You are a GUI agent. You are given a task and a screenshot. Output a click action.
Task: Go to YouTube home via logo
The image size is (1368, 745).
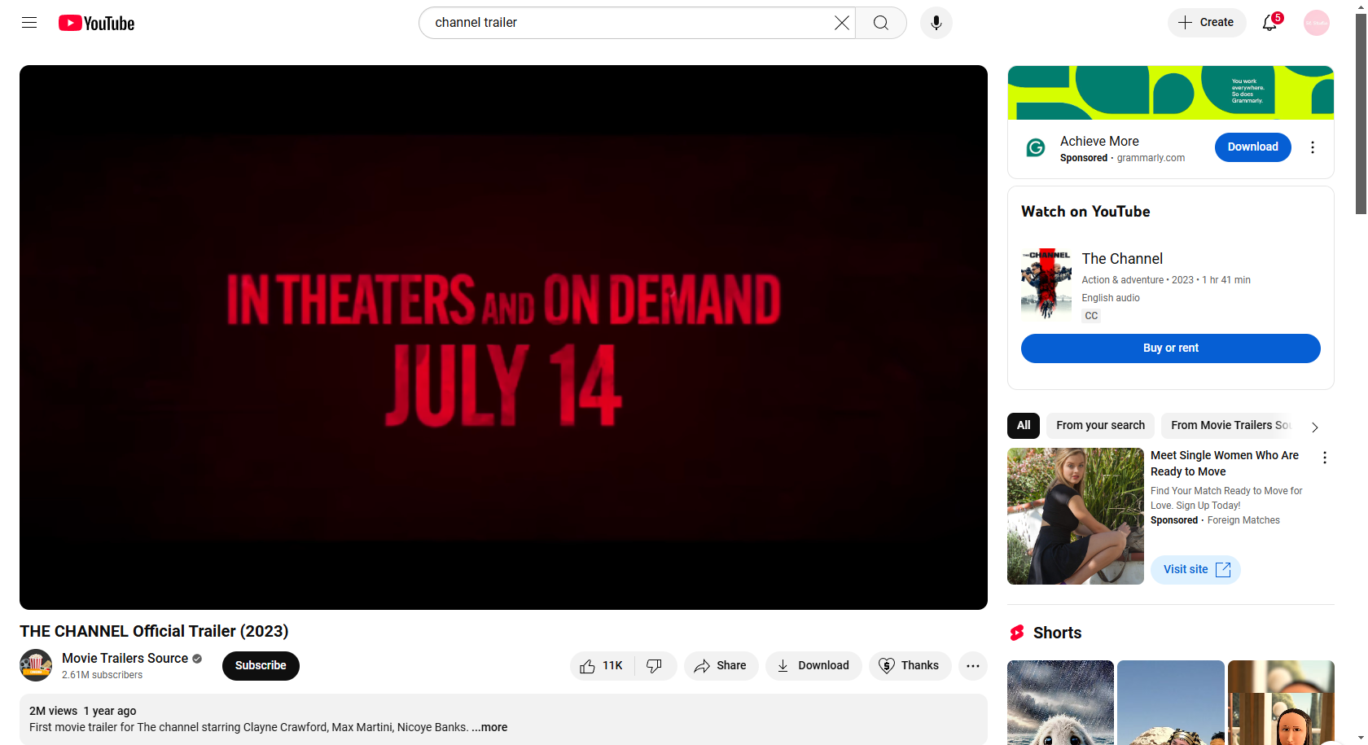[97, 23]
